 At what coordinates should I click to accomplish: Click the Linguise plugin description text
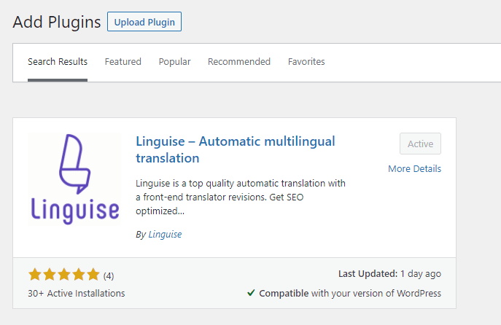pyautogui.click(x=241, y=197)
